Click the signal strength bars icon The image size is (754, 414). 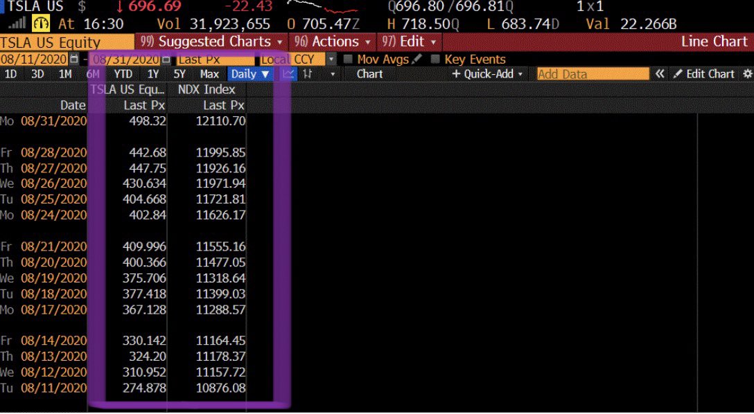pos(15,23)
